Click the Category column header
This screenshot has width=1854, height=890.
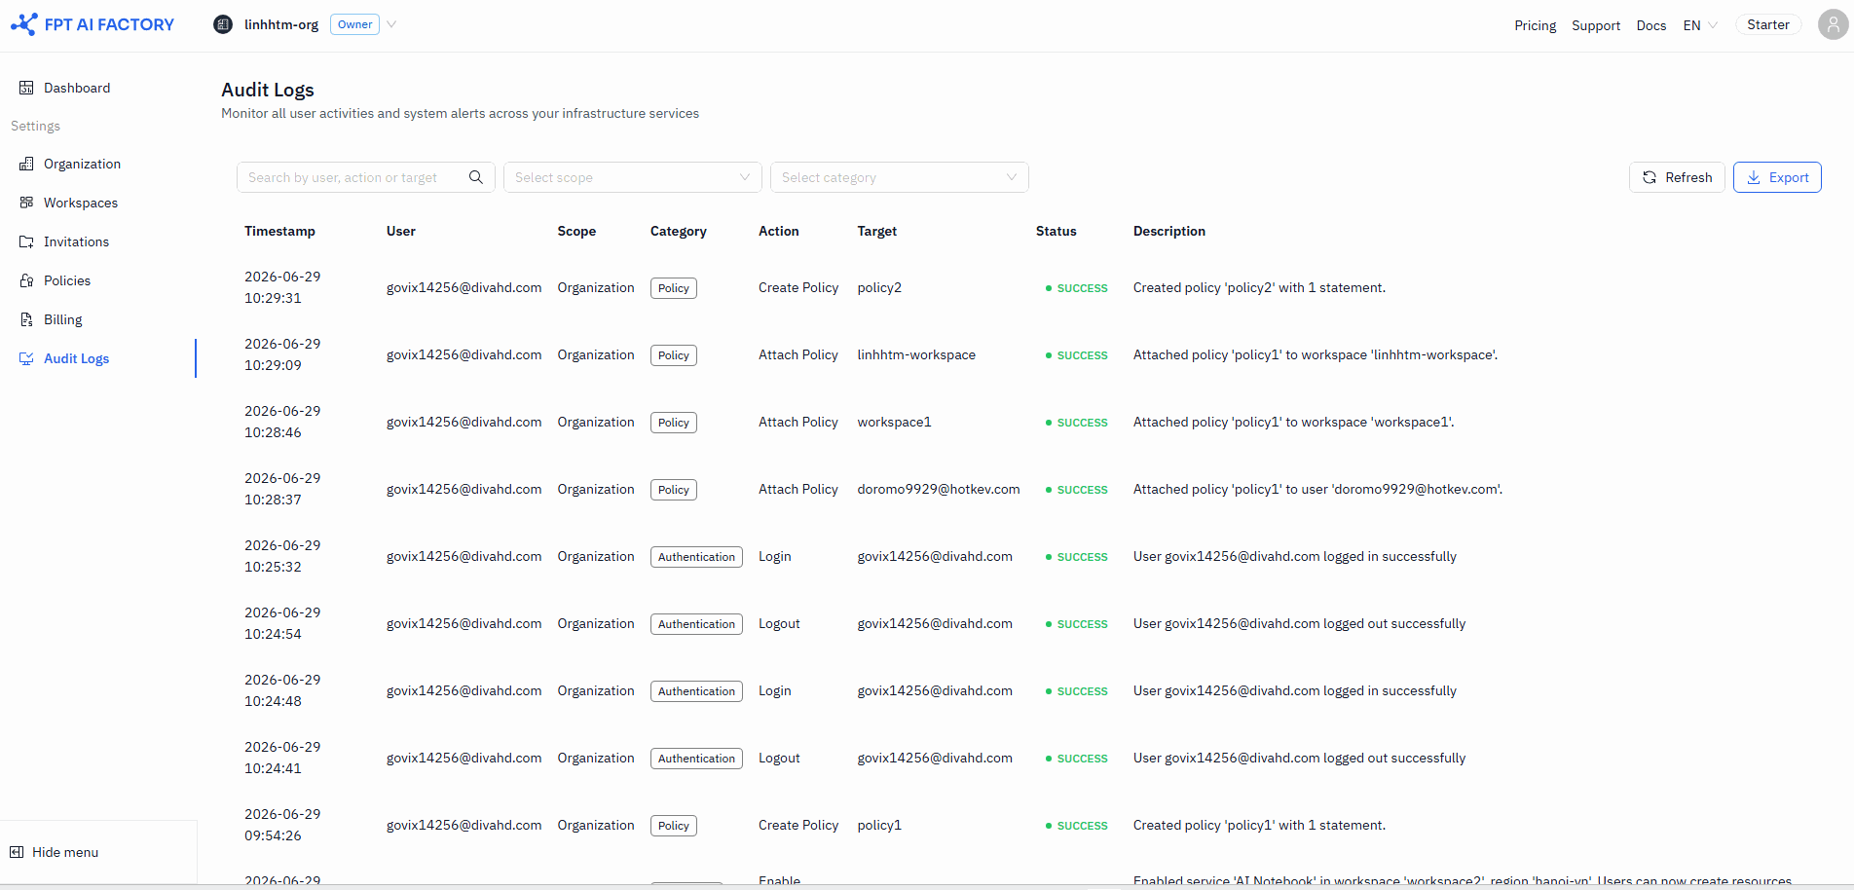coord(679,231)
